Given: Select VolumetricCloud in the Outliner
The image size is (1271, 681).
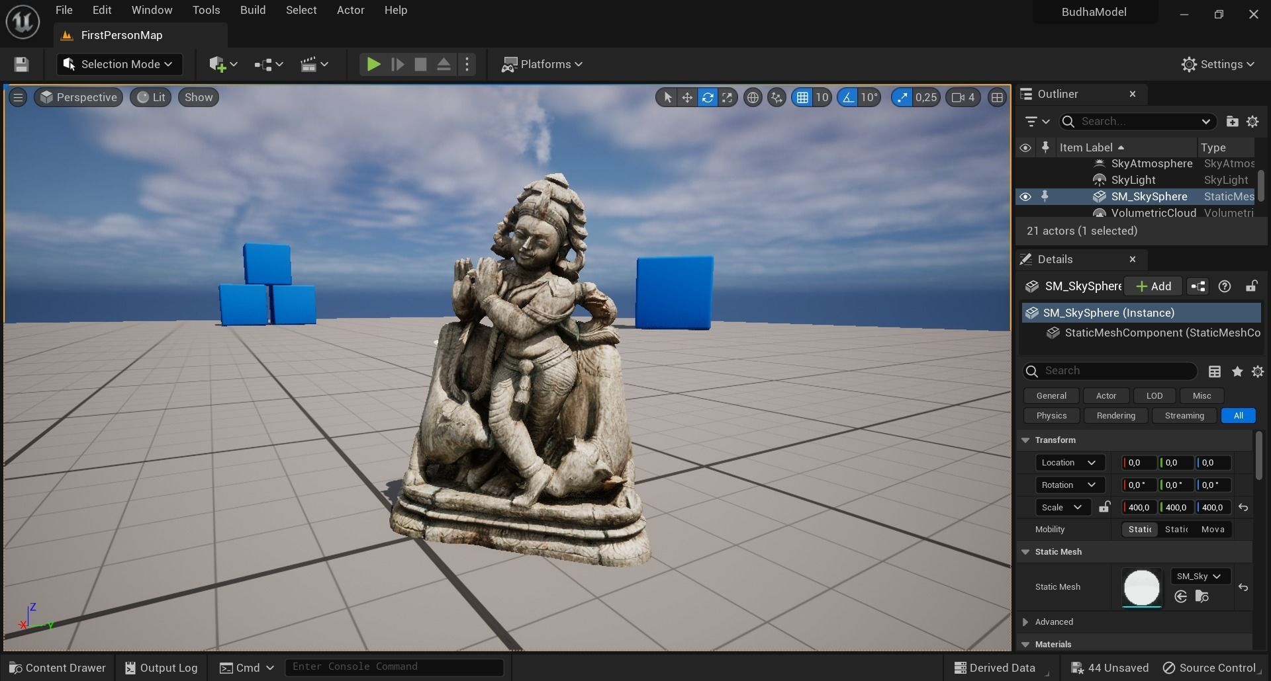Looking at the screenshot, I should (x=1153, y=213).
